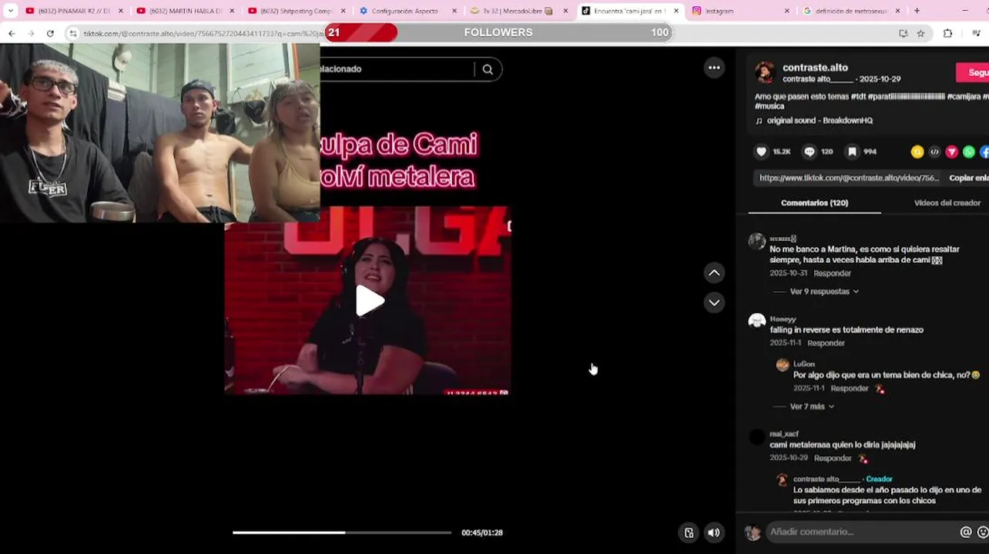Play the paused TikTok video
The image size is (989, 554).
coord(370,301)
